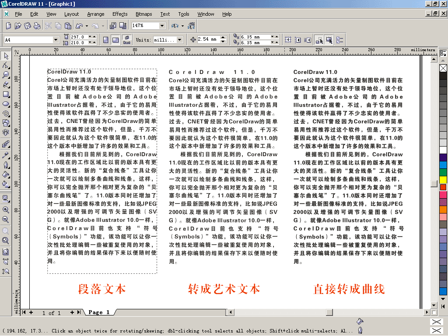Screen dimensions: 448x336
Task: Toggle the default/current page layout button
Action: tap(127, 40)
